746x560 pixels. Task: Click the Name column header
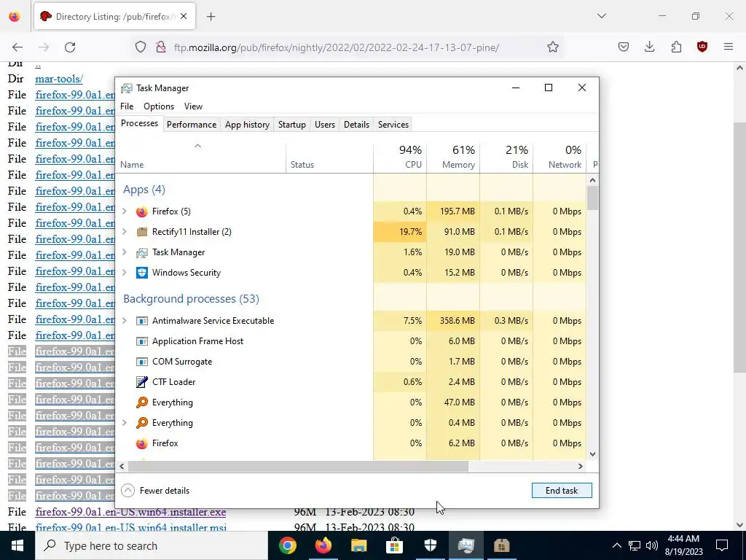pos(200,157)
